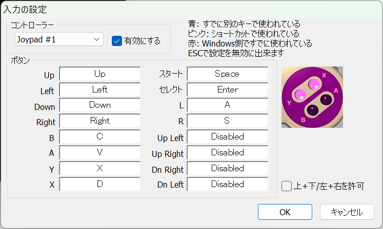Click the SNES controller button image
This screenshot has width=383, height=229.
click(312, 97)
